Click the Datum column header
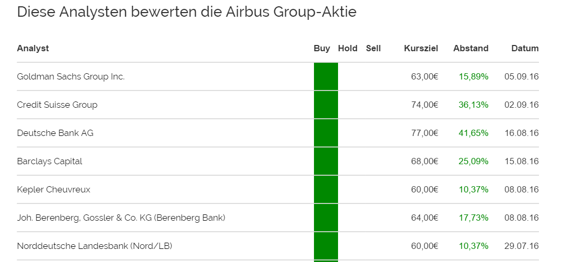 (x=524, y=49)
